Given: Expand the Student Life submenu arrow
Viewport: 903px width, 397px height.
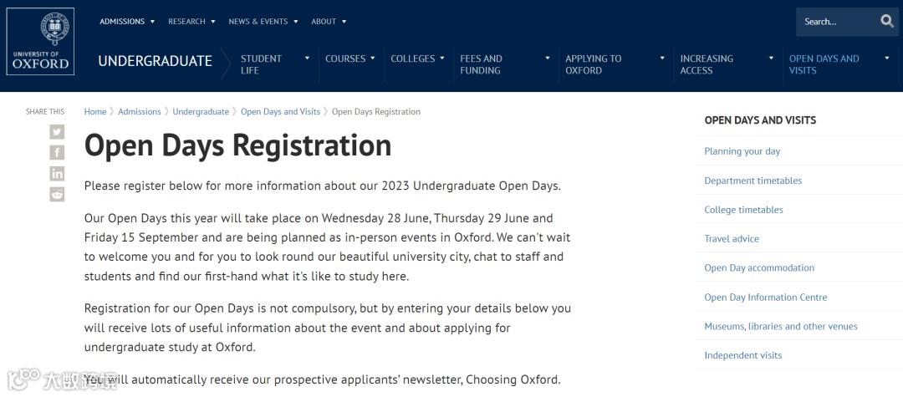Looking at the screenshot, I should (x=307, y=59).
